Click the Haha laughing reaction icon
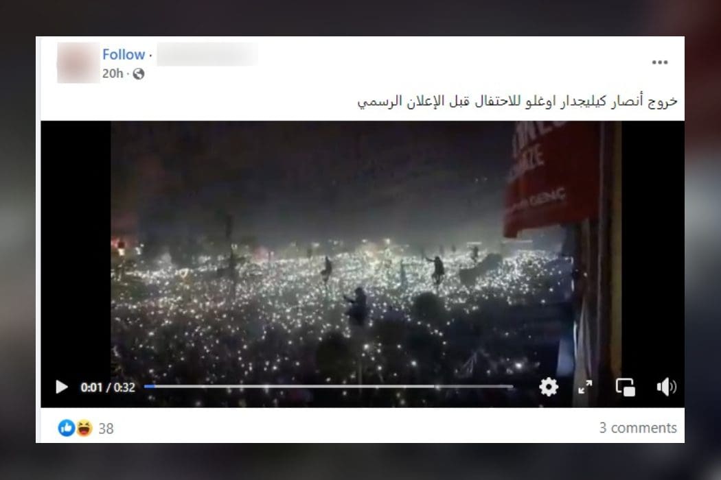 pos(84,428)
